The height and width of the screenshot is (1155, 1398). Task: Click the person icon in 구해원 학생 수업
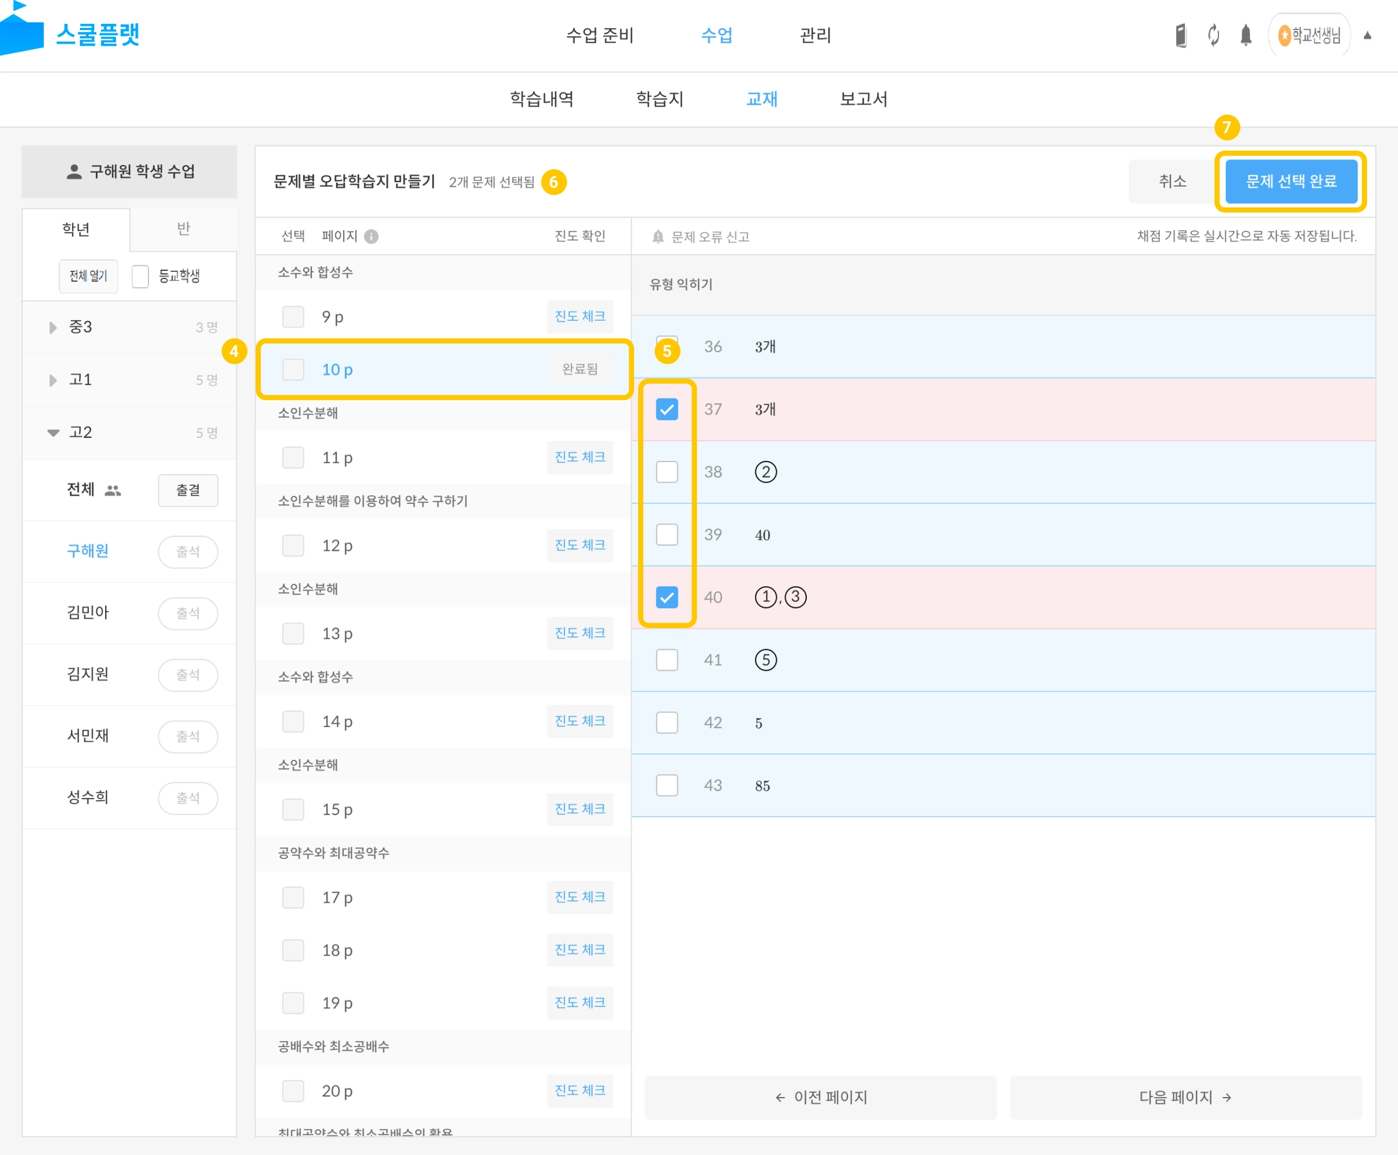click(x=74, y=171)
